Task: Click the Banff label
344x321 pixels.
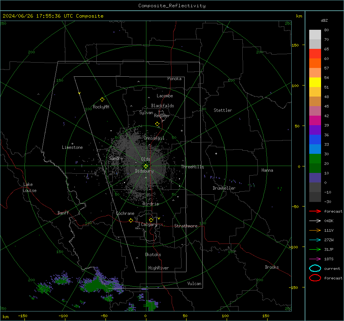Action: pos(63,213)
